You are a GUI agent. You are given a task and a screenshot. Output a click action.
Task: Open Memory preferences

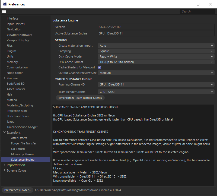point(12,62)
